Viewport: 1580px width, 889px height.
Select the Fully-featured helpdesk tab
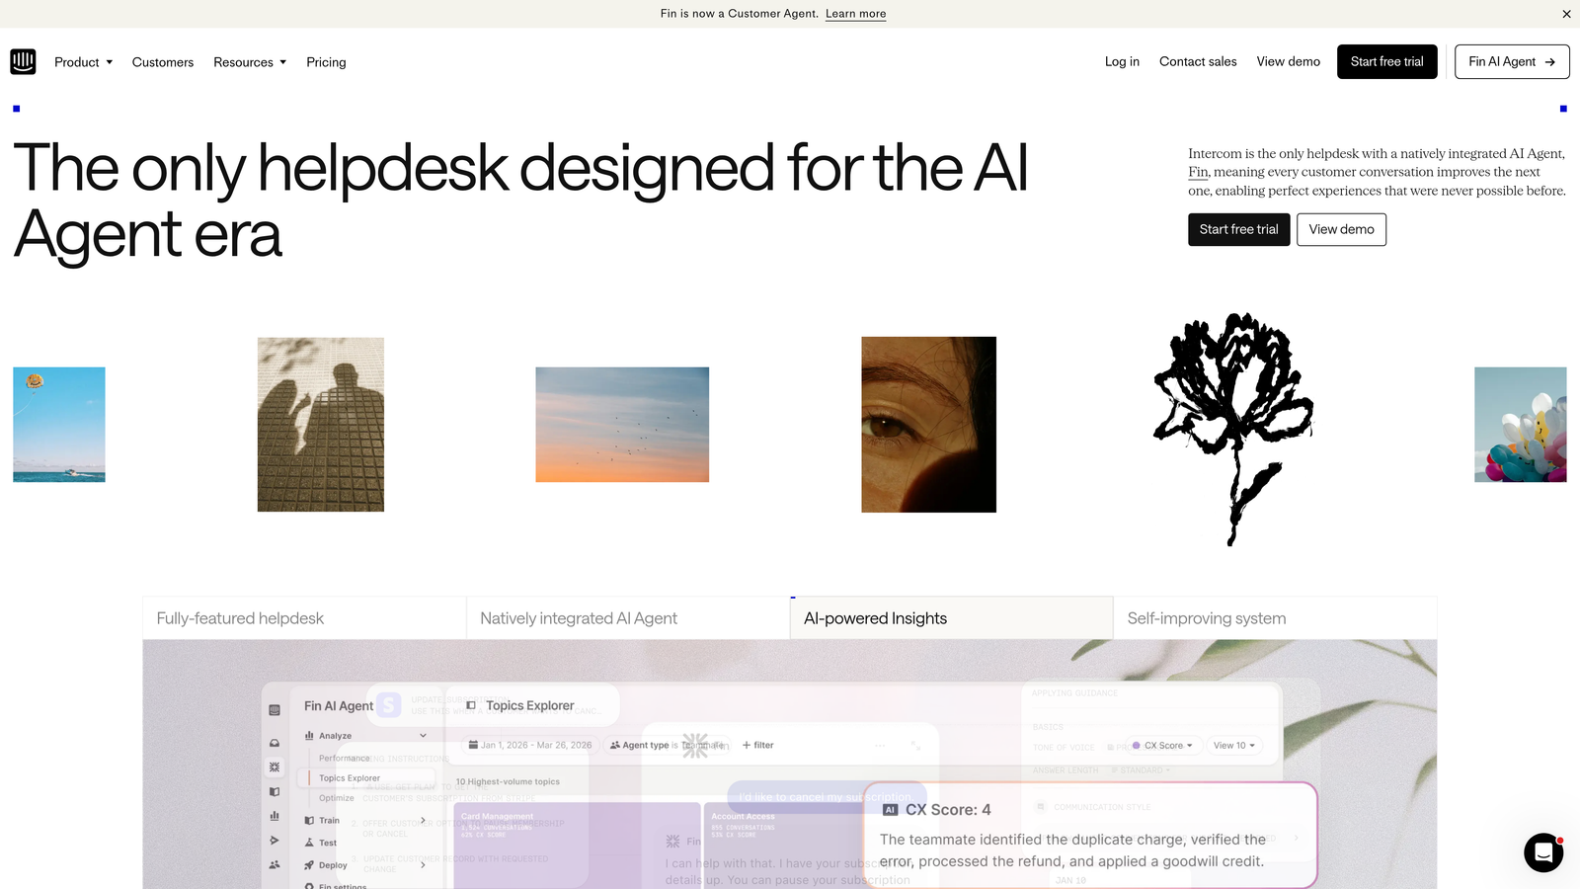239,617
